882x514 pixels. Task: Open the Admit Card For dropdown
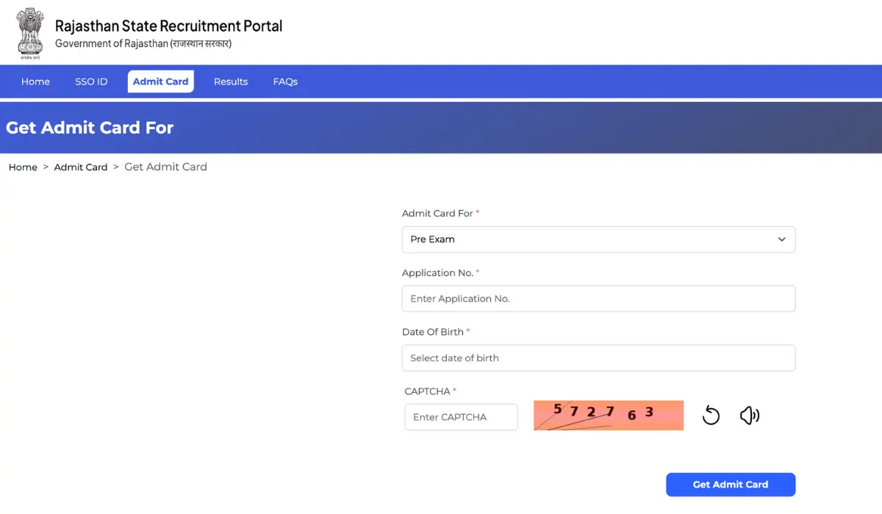coord(598,239)
